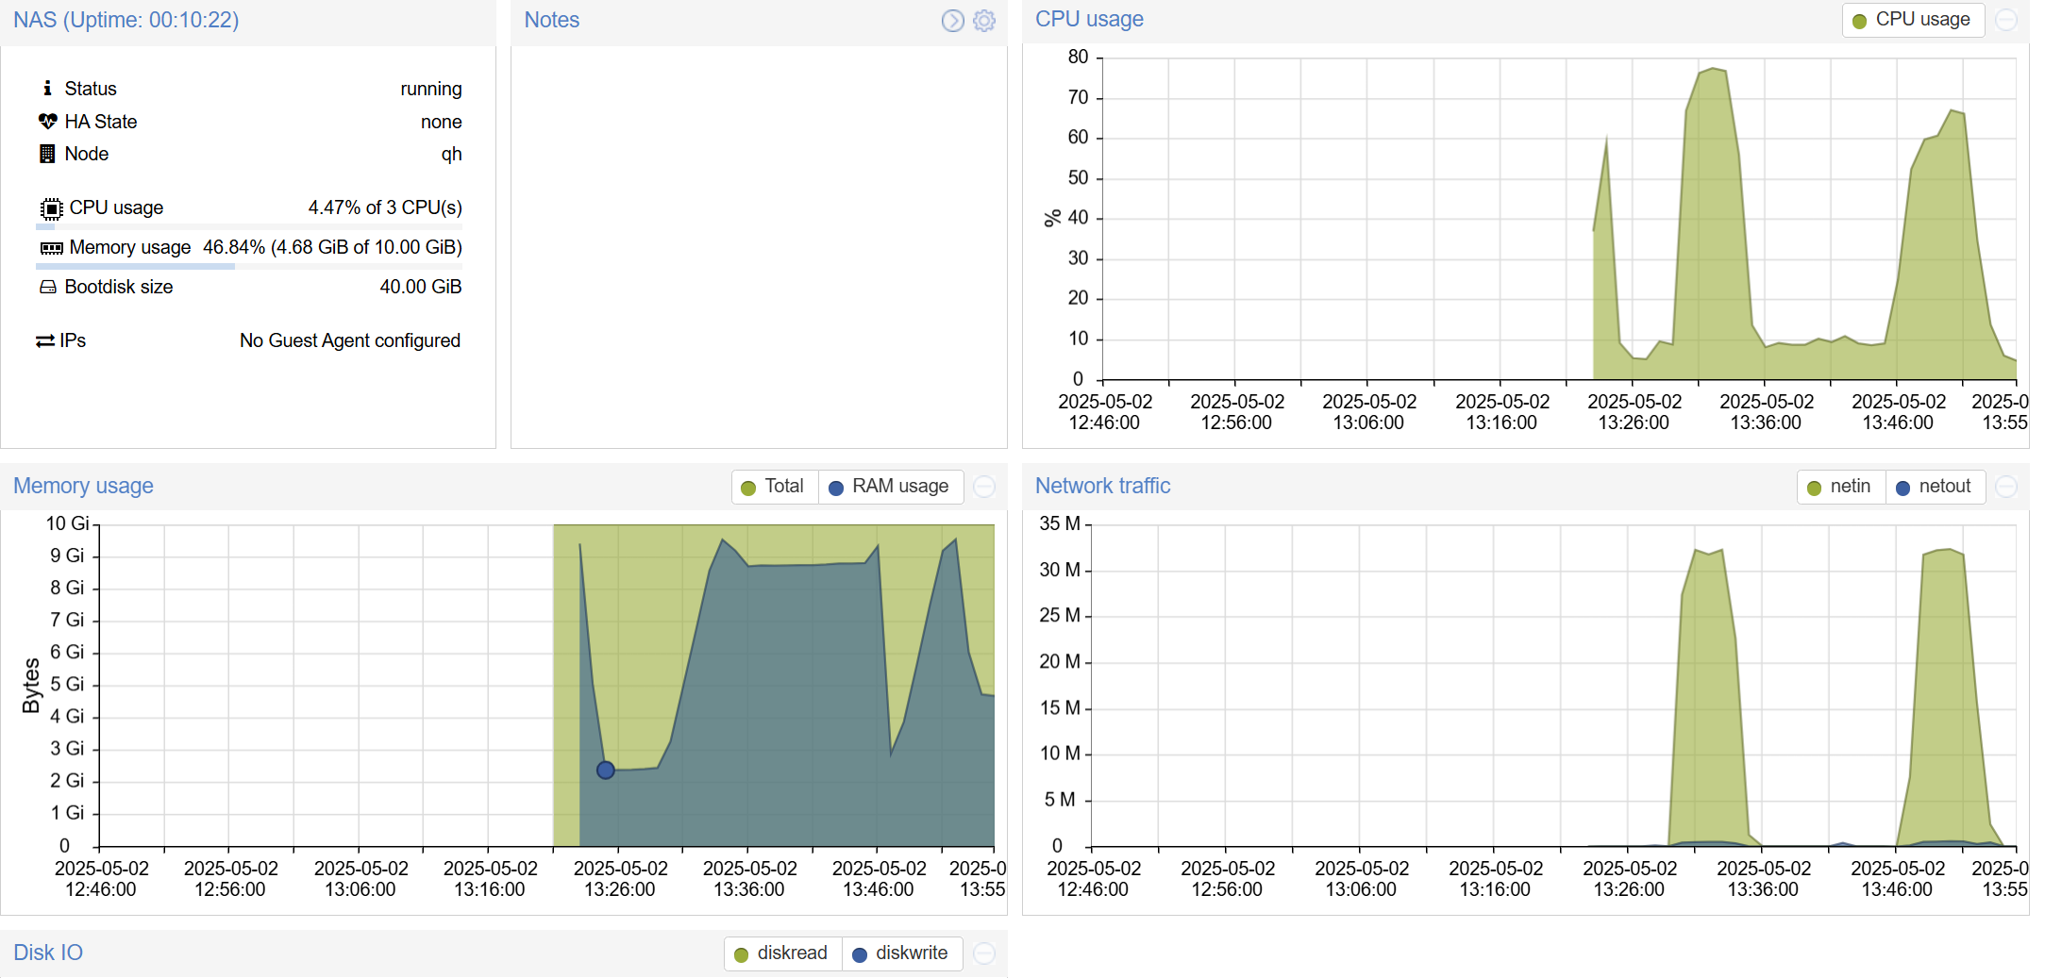Click the 'running' status value

click(x=431, y=89)
